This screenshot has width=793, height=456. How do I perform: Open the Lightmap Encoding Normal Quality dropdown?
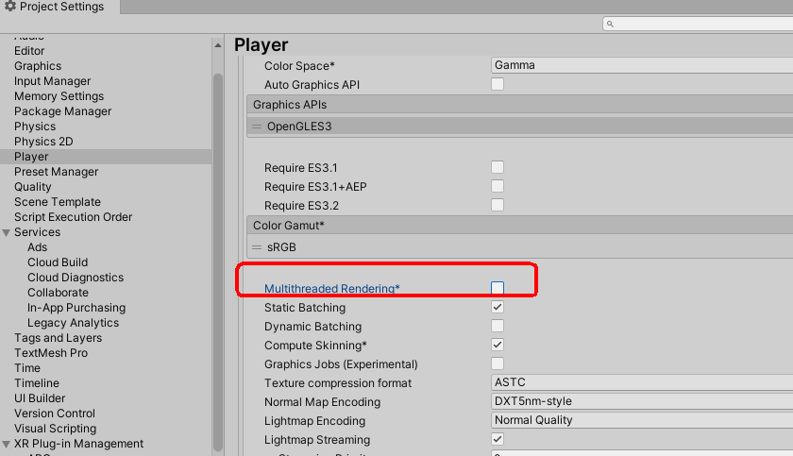tap(642, 420)
